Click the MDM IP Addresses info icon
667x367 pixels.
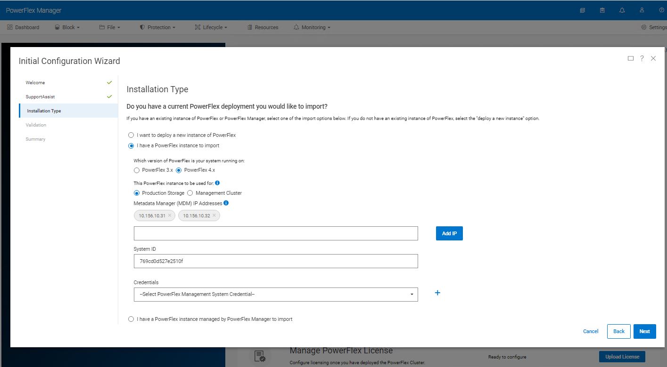tap(226, 203)
